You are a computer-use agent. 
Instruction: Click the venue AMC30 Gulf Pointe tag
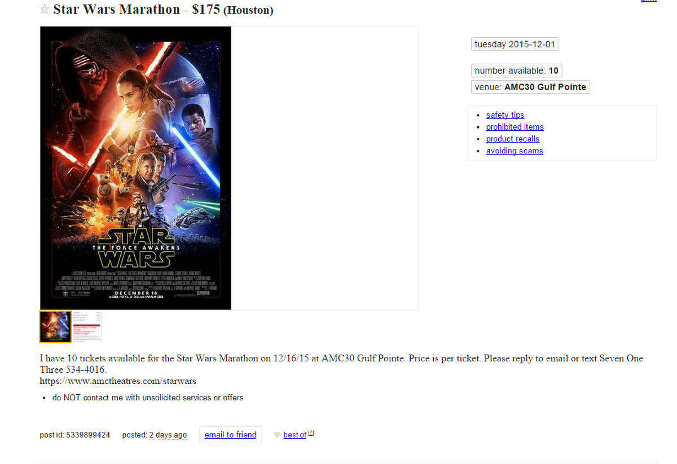click(530, 87)
